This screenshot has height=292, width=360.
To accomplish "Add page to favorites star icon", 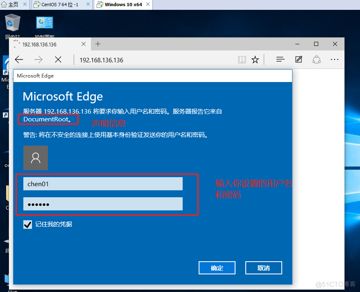I will tap(255, 60).
